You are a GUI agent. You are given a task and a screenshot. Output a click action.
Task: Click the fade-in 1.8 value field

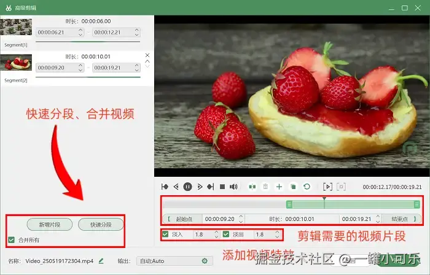[x=203, y=234]
